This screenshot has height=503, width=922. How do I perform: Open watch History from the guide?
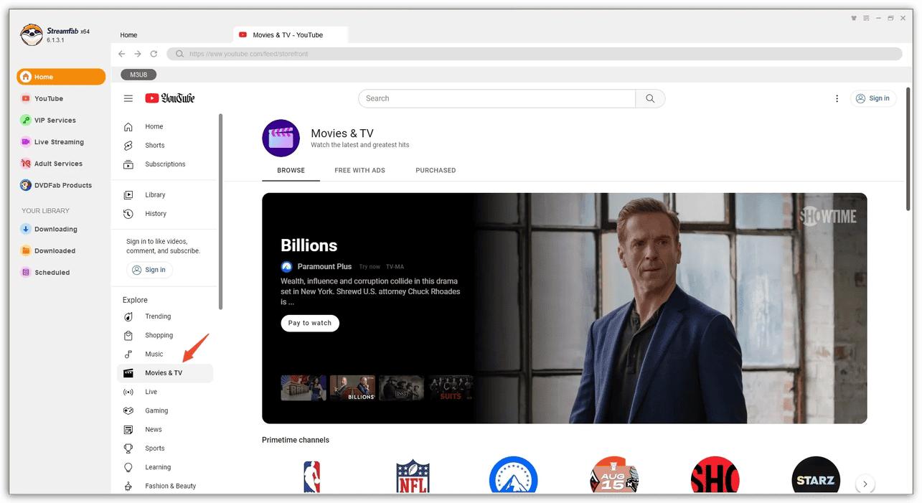(x=165, y=213)
